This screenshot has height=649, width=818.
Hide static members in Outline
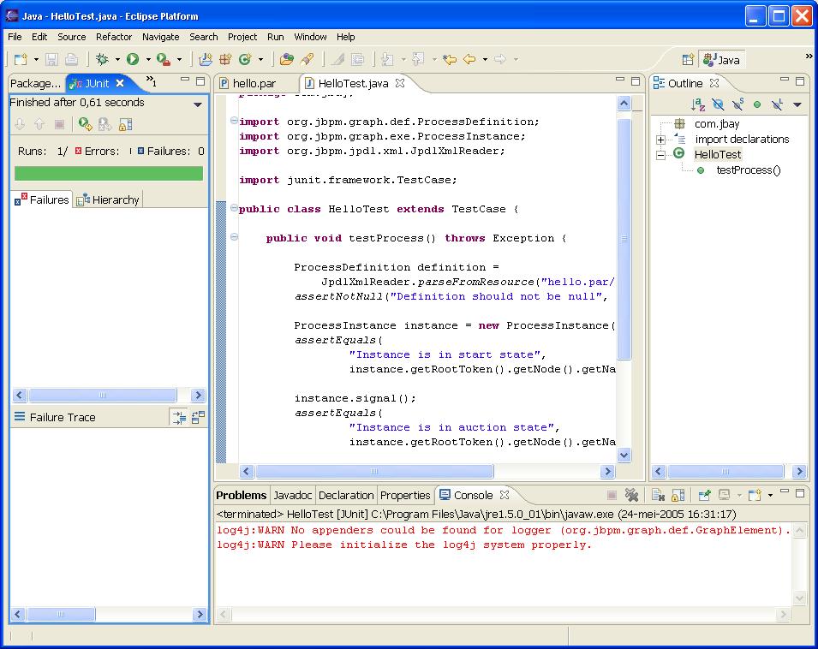[737, 104]
